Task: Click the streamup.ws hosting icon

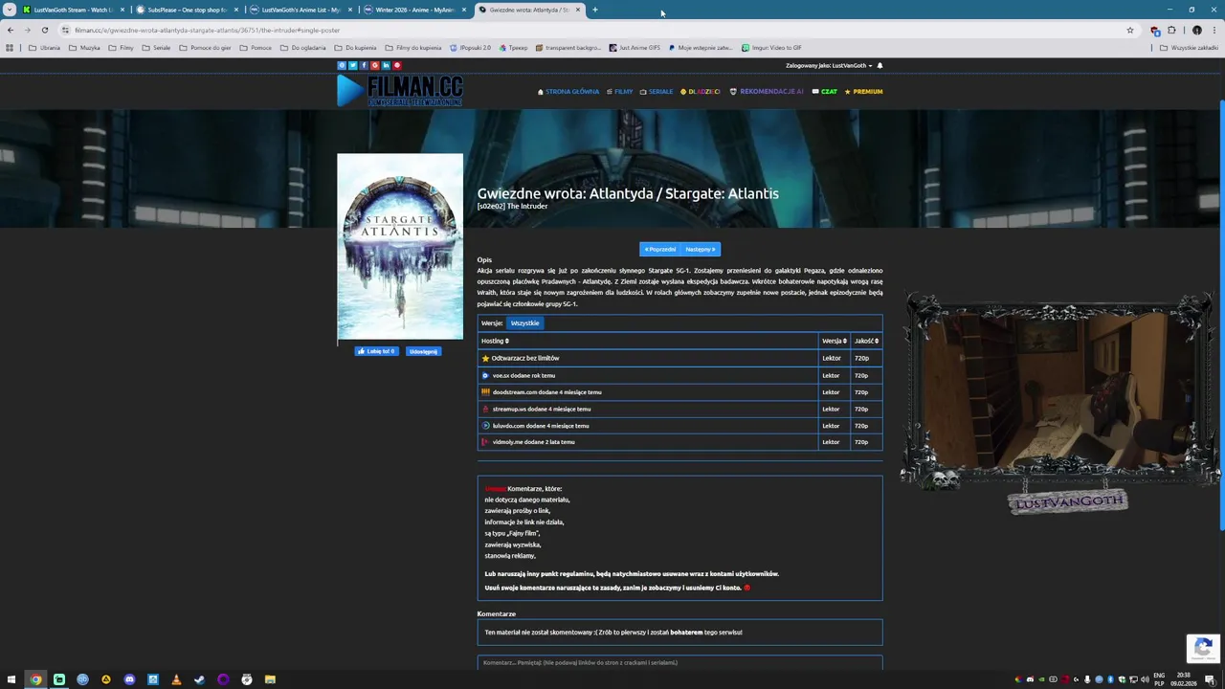Action: pos(485,409)
